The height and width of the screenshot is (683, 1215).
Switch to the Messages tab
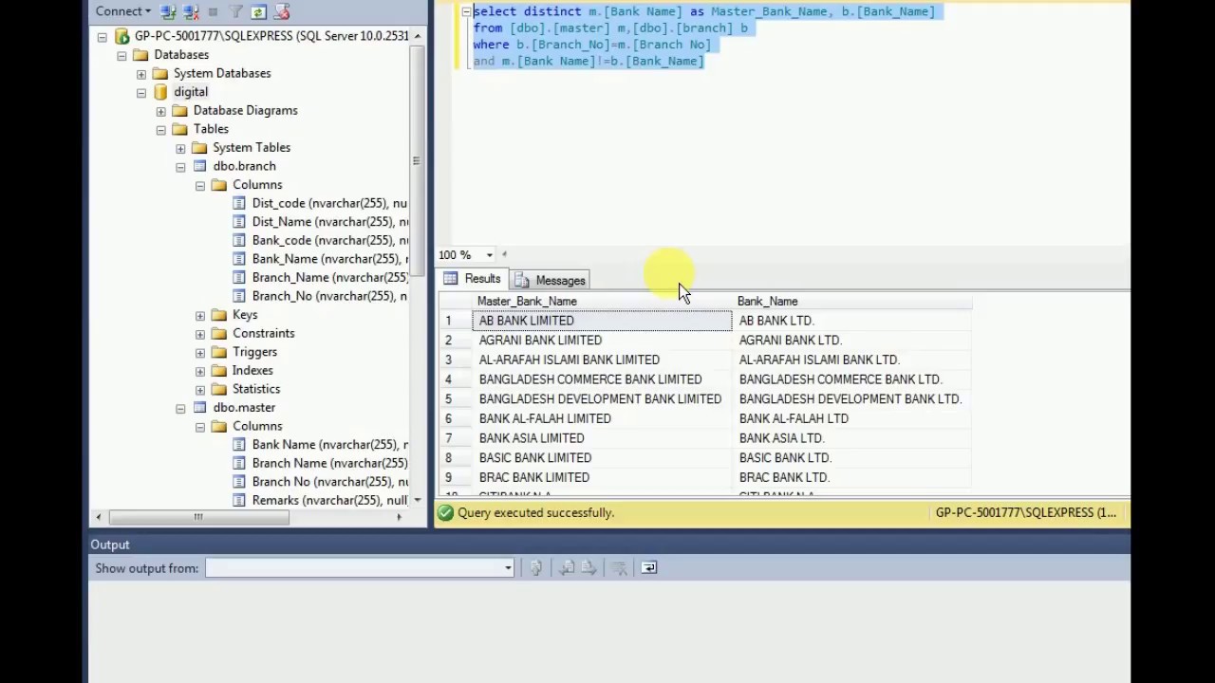[551, 281]
